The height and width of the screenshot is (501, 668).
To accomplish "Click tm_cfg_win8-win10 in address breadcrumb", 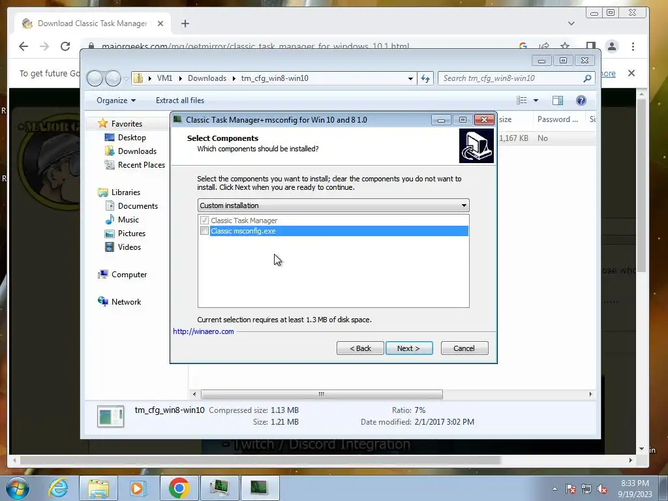I will tap(275, 78).
